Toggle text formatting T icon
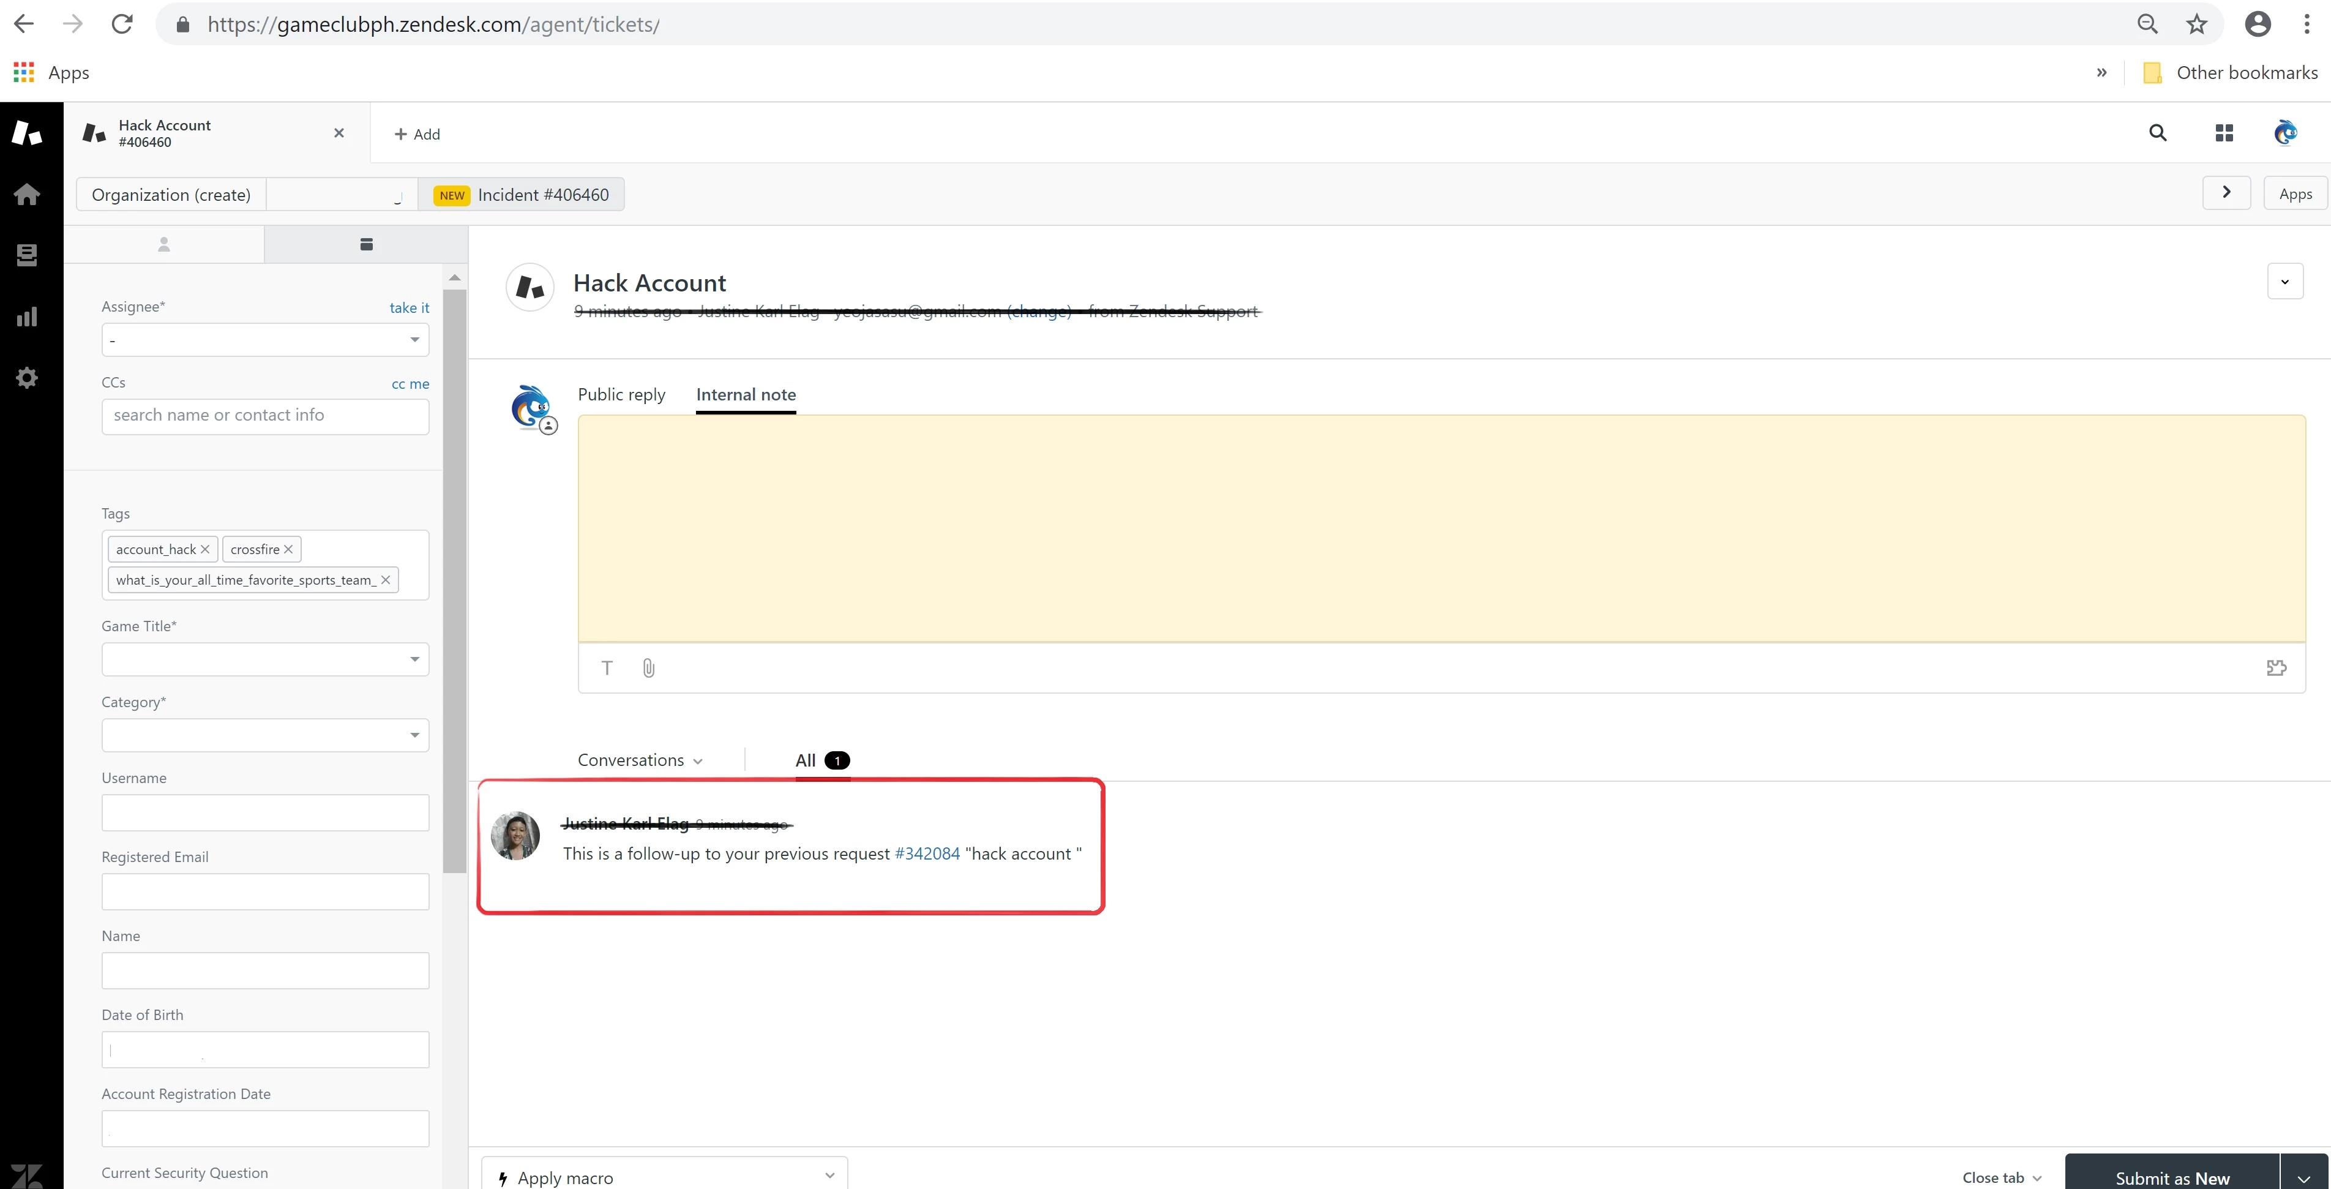Viewport: 2331px width, 1189px height. tap(607, 668)
